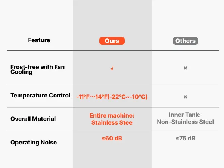
Task: Click the gray 'Non-Stainless Steel' text
Action: (x=185, y=122)
